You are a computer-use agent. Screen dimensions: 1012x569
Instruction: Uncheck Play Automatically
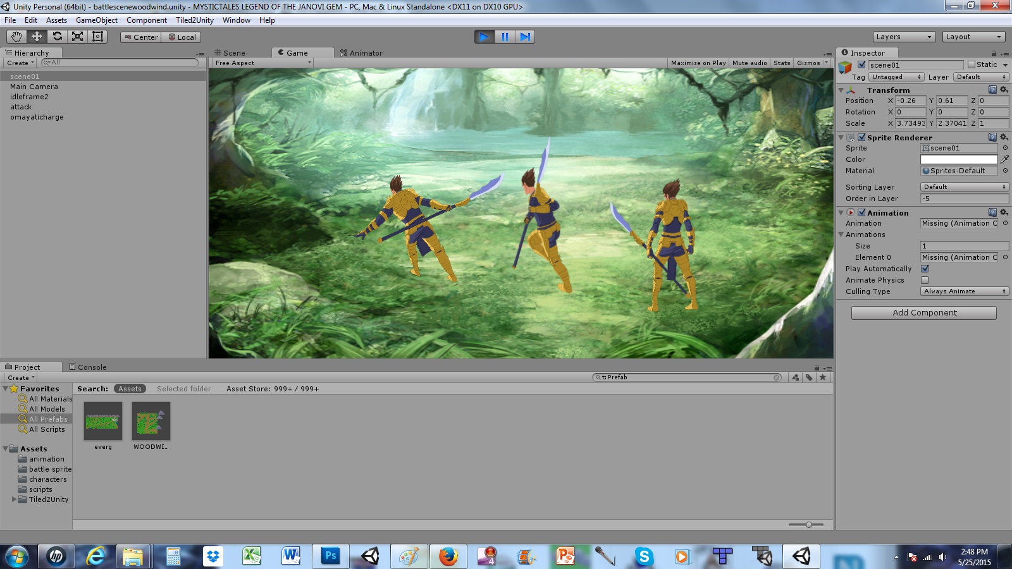click(925, 269)
